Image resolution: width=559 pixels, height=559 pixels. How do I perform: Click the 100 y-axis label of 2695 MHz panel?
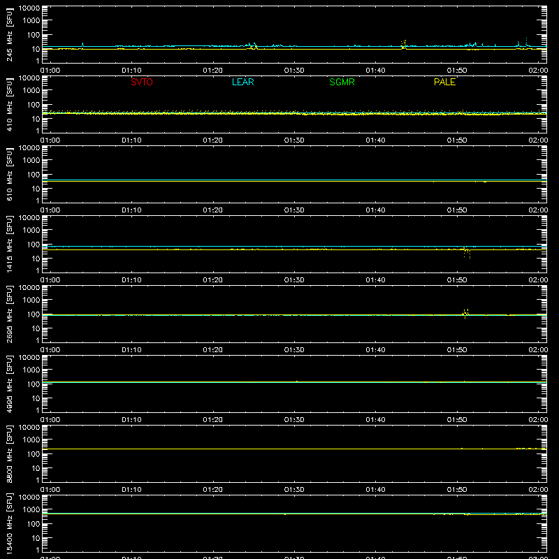pos(34,314)
